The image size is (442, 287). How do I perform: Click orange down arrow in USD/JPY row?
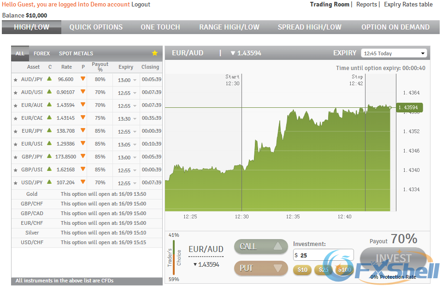pyautogui.click(x=83, y=182)
